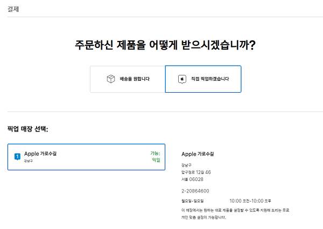Screen dimensions: 323x229
Task: Select the '배송을 원합니다' delivery option
Action: [128, 79]
